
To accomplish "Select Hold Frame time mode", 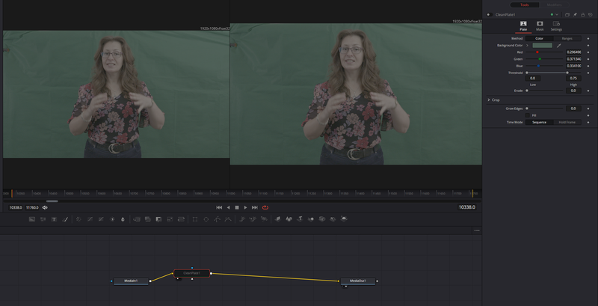I will click(x=567, y=122).
